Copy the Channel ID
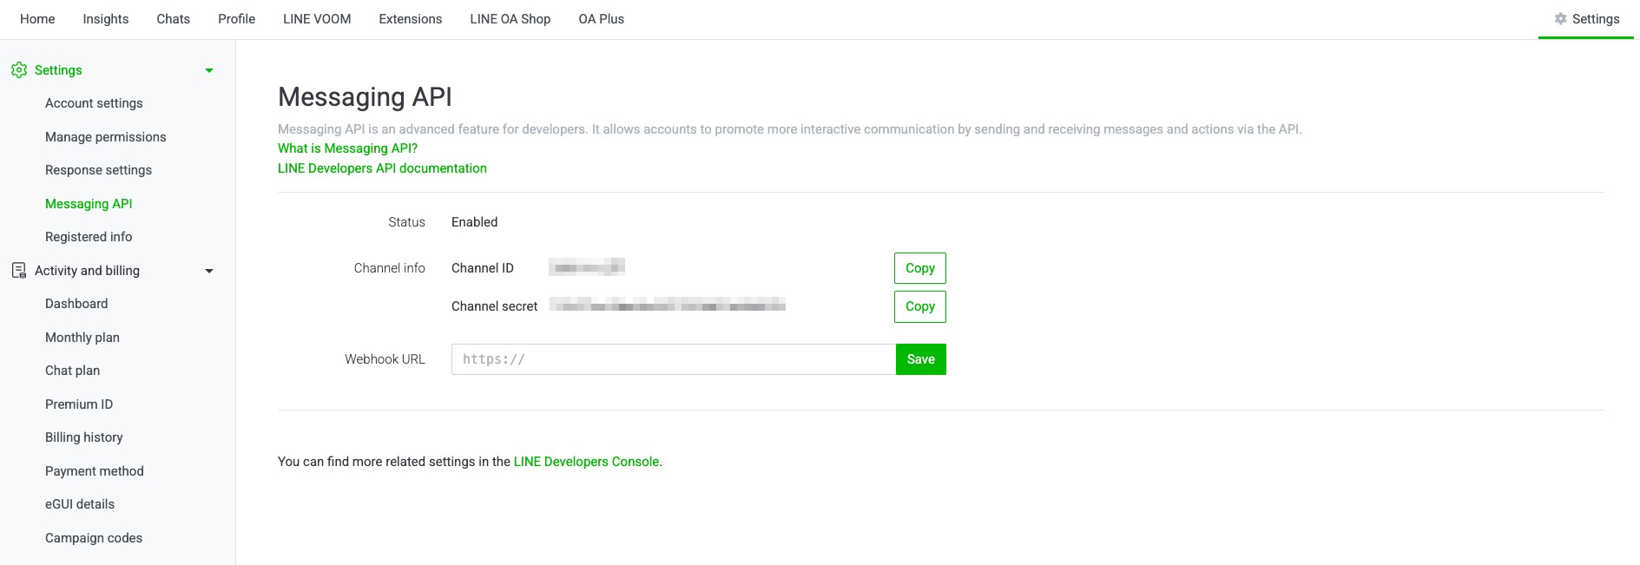This screenshot has height=565, width=1640. [920, 268]
